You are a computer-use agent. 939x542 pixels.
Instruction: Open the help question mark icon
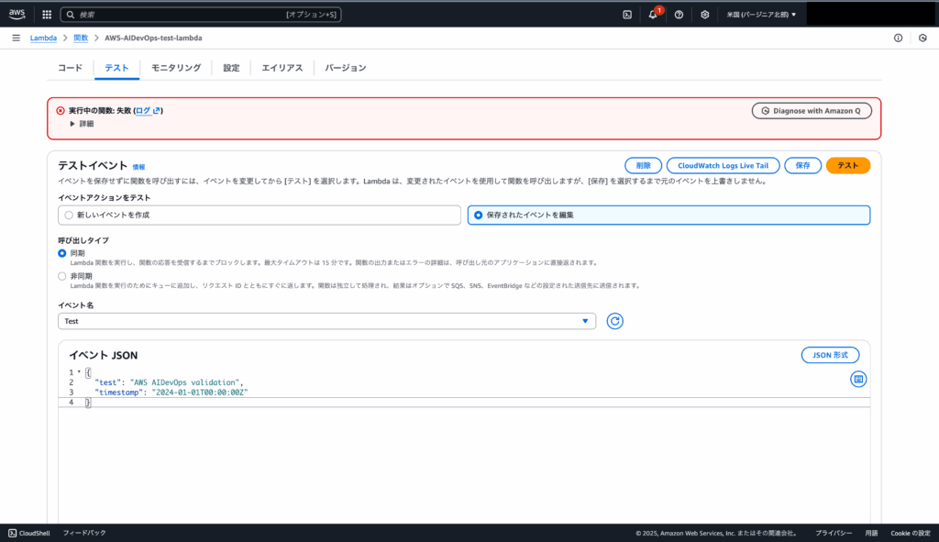tap(679, 15)
